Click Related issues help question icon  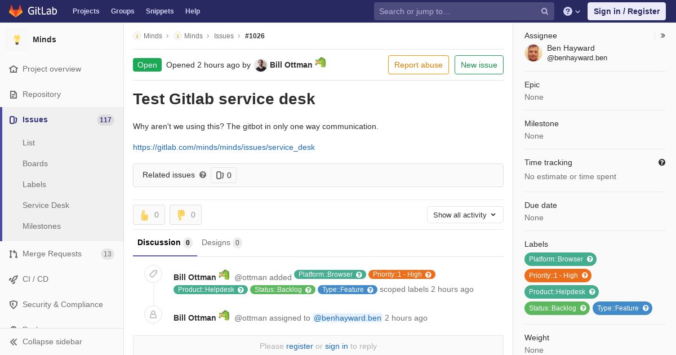[x=203, y=175]
